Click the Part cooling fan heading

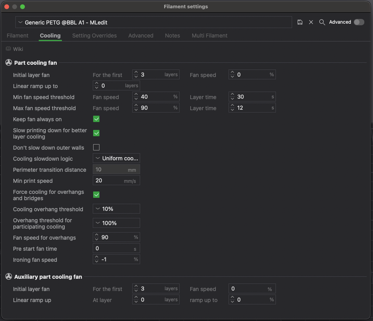point(36,63)
